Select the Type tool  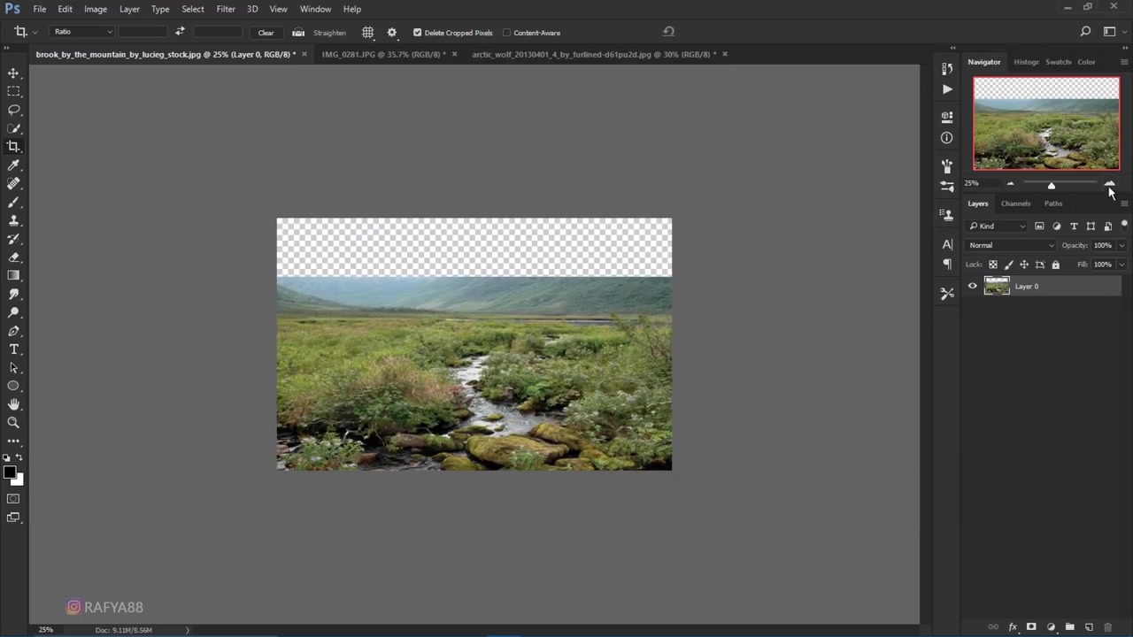click(13, 349)
